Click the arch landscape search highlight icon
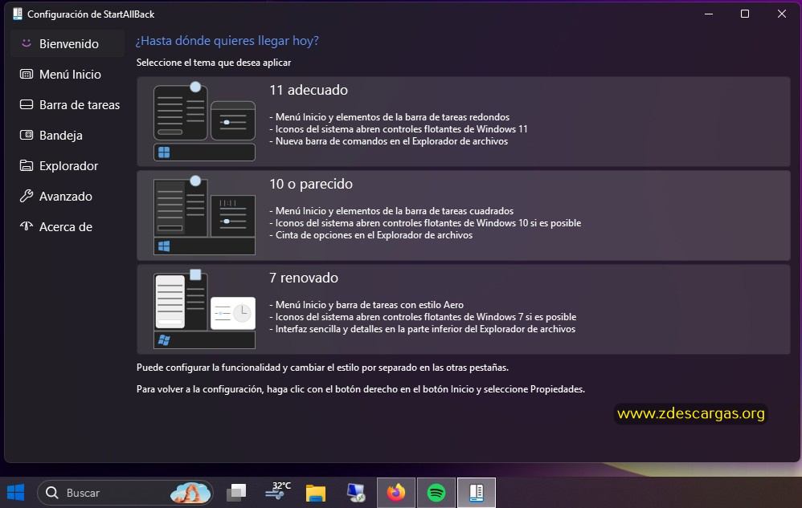The height and width of the screenshot is (508, 802). pos(190,493)
